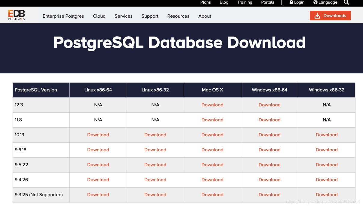The height and width of the screenshot is (207, 363).
Task: Open search with the magnifier icon
Action: point(346,2)
